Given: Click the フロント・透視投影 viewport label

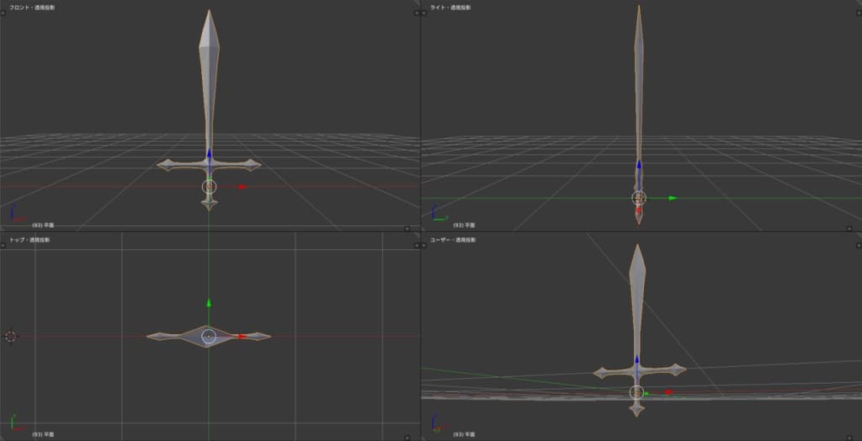Looking at the screenshot, I should (31, 8).
